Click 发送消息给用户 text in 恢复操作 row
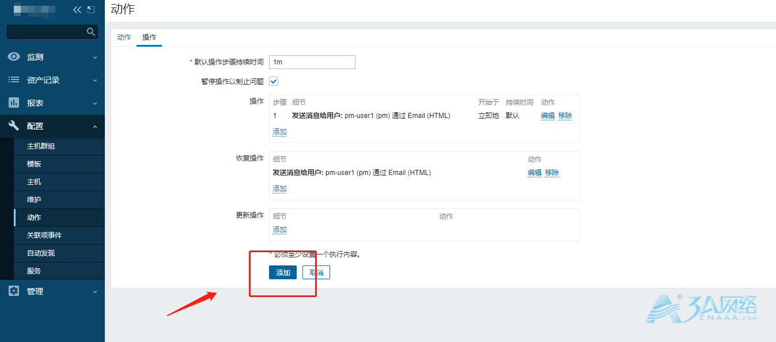Screen dimensions: 776x342 (x=298, y=173)
